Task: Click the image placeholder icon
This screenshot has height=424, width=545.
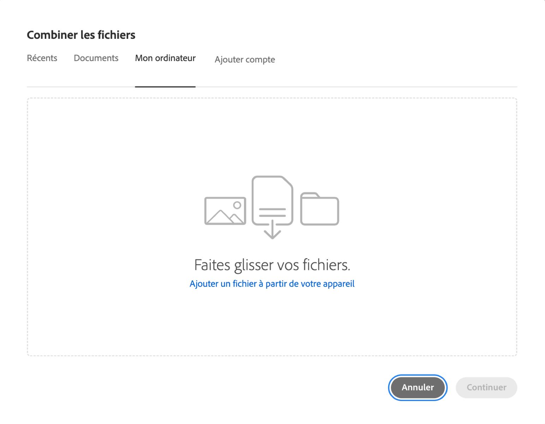Action: (225, 211)
